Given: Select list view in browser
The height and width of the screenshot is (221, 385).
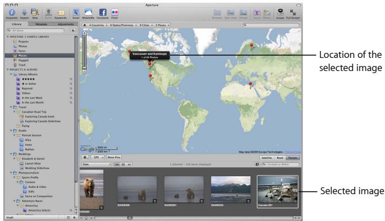Looking at the screenshot, I should coord(129,164).
